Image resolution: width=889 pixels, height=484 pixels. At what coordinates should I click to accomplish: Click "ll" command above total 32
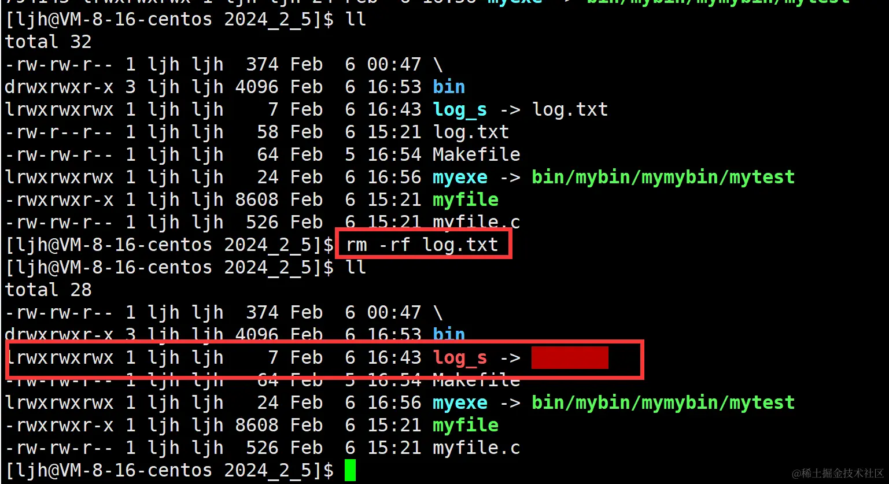[x=356, y=19]
